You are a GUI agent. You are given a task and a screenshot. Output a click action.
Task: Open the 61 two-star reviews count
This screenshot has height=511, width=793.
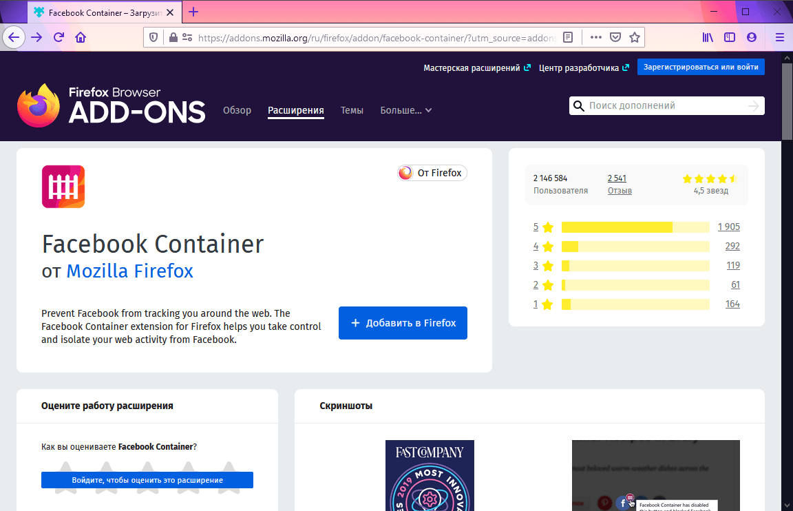(x=735, y=285)
